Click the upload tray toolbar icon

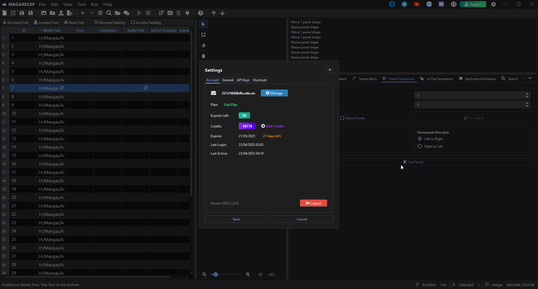pos(61,13)
